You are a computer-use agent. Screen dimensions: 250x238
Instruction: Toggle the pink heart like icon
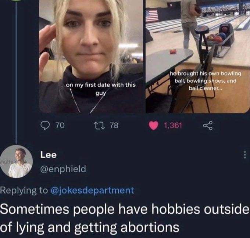pos(153,126)
